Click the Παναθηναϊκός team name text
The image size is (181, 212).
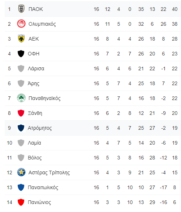44,98
